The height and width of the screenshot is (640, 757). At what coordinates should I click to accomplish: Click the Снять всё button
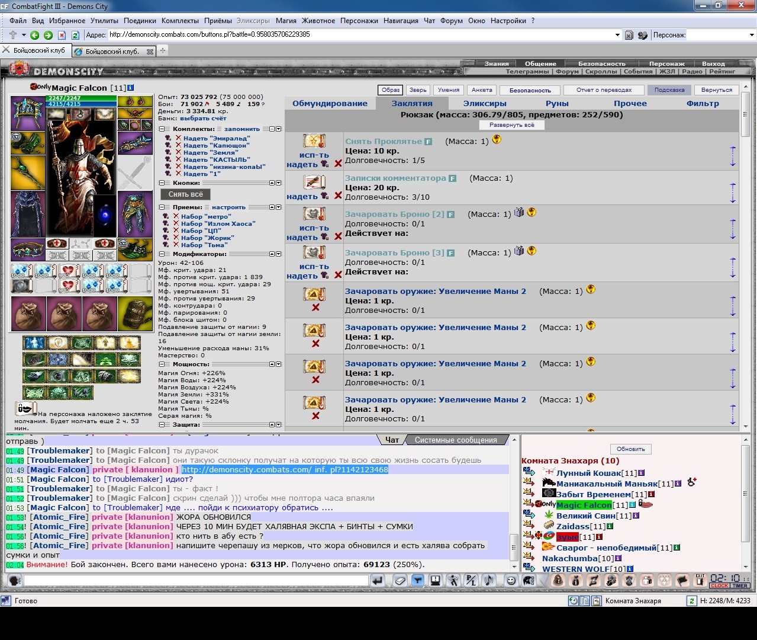185,194
